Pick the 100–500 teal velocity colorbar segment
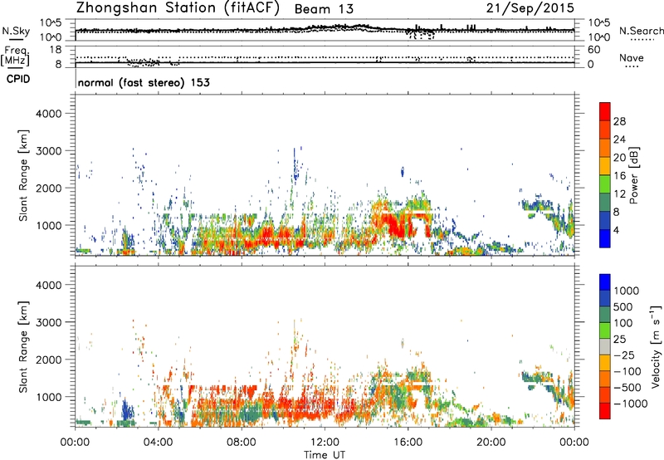 coord(605,315)
